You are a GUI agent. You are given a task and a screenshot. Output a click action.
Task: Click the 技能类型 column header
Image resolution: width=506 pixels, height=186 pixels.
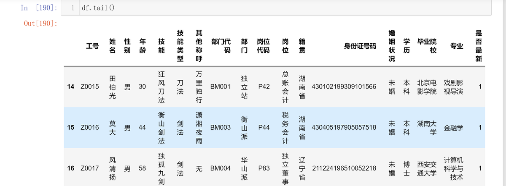[x=180, y=46]
